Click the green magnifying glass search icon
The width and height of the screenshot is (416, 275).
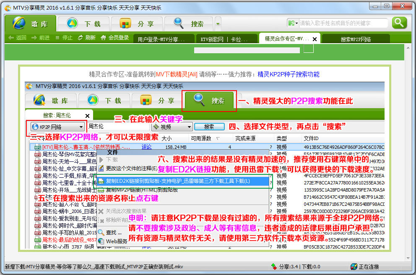(399, 22)
